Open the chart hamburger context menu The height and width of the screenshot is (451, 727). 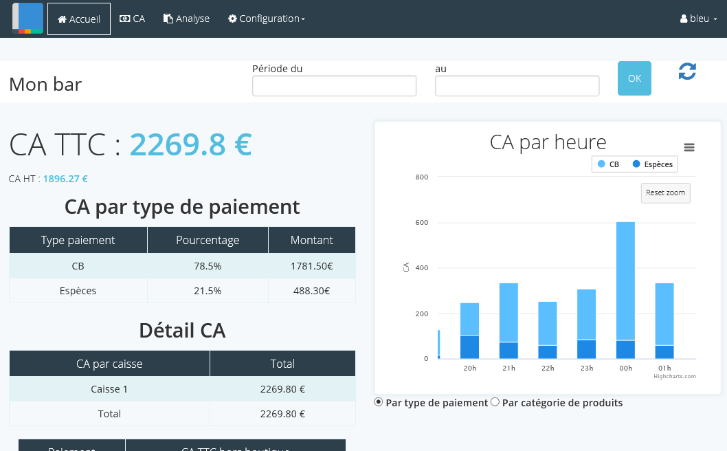point(689,147)
